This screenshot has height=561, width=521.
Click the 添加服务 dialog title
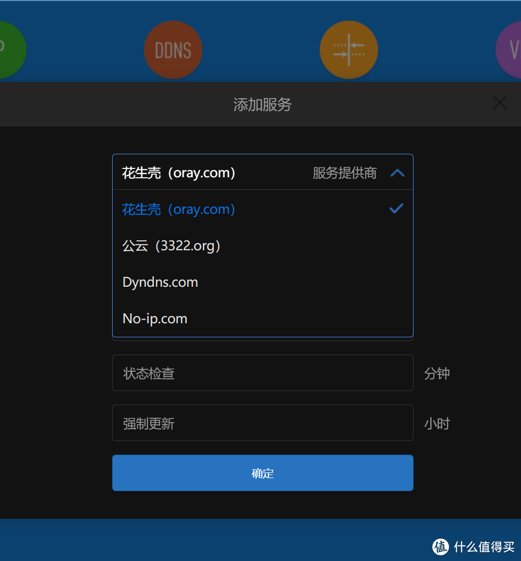262,104
